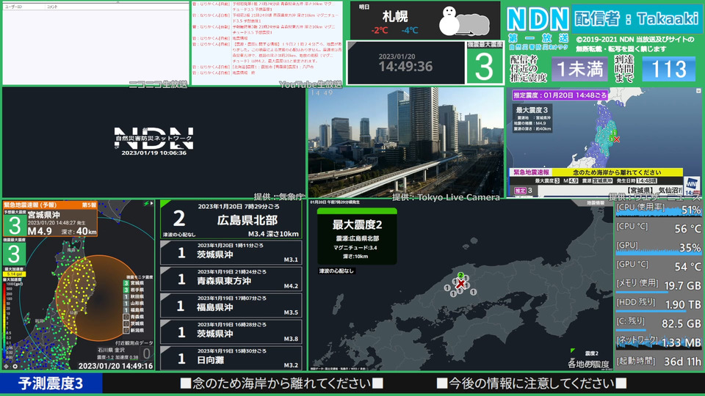Click the small white play arrow on the EEW map

pos(151,203)
